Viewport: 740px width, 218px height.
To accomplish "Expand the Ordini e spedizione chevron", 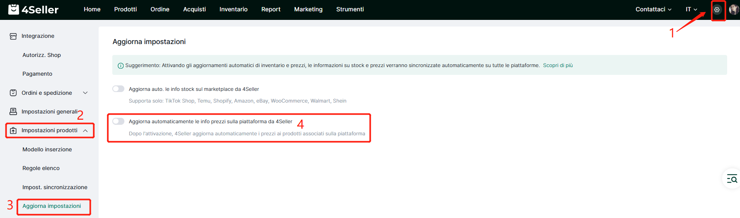I will pyautogui.click(x=85, y=93).
